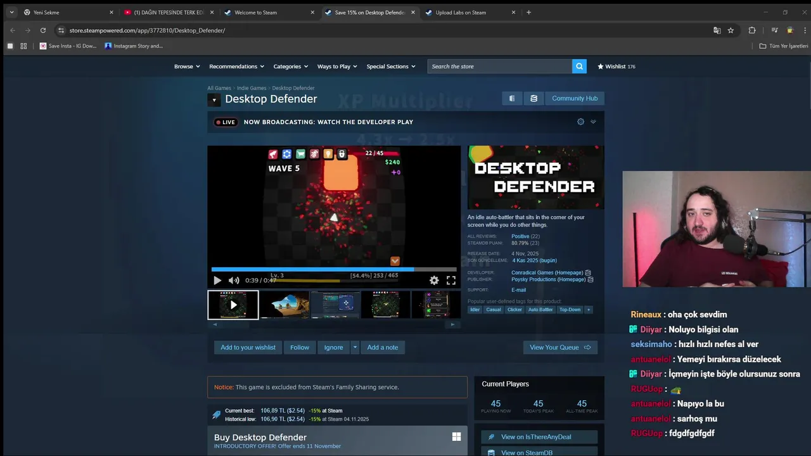Viewport: 811px width, 456px height.
Task: Open the dropdown arrow beside Desktop Defender title
Action: 214,99
